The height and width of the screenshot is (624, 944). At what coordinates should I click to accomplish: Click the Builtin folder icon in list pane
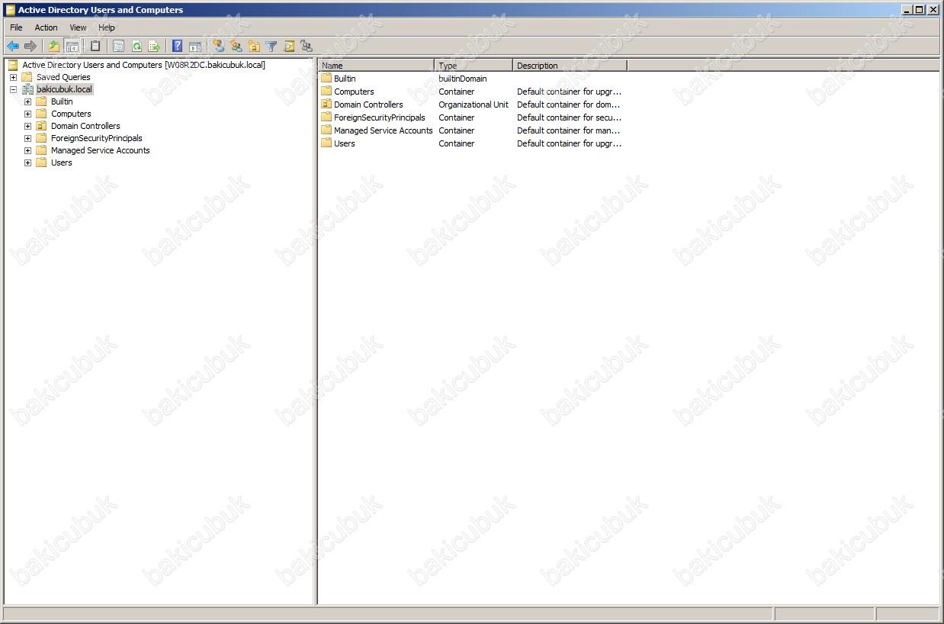326,79
